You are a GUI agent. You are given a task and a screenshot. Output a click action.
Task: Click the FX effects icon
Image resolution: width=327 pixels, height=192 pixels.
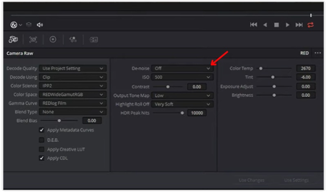pos(13,25)
